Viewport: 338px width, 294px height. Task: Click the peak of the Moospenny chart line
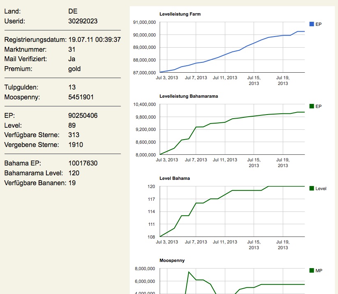click(189, 272)
